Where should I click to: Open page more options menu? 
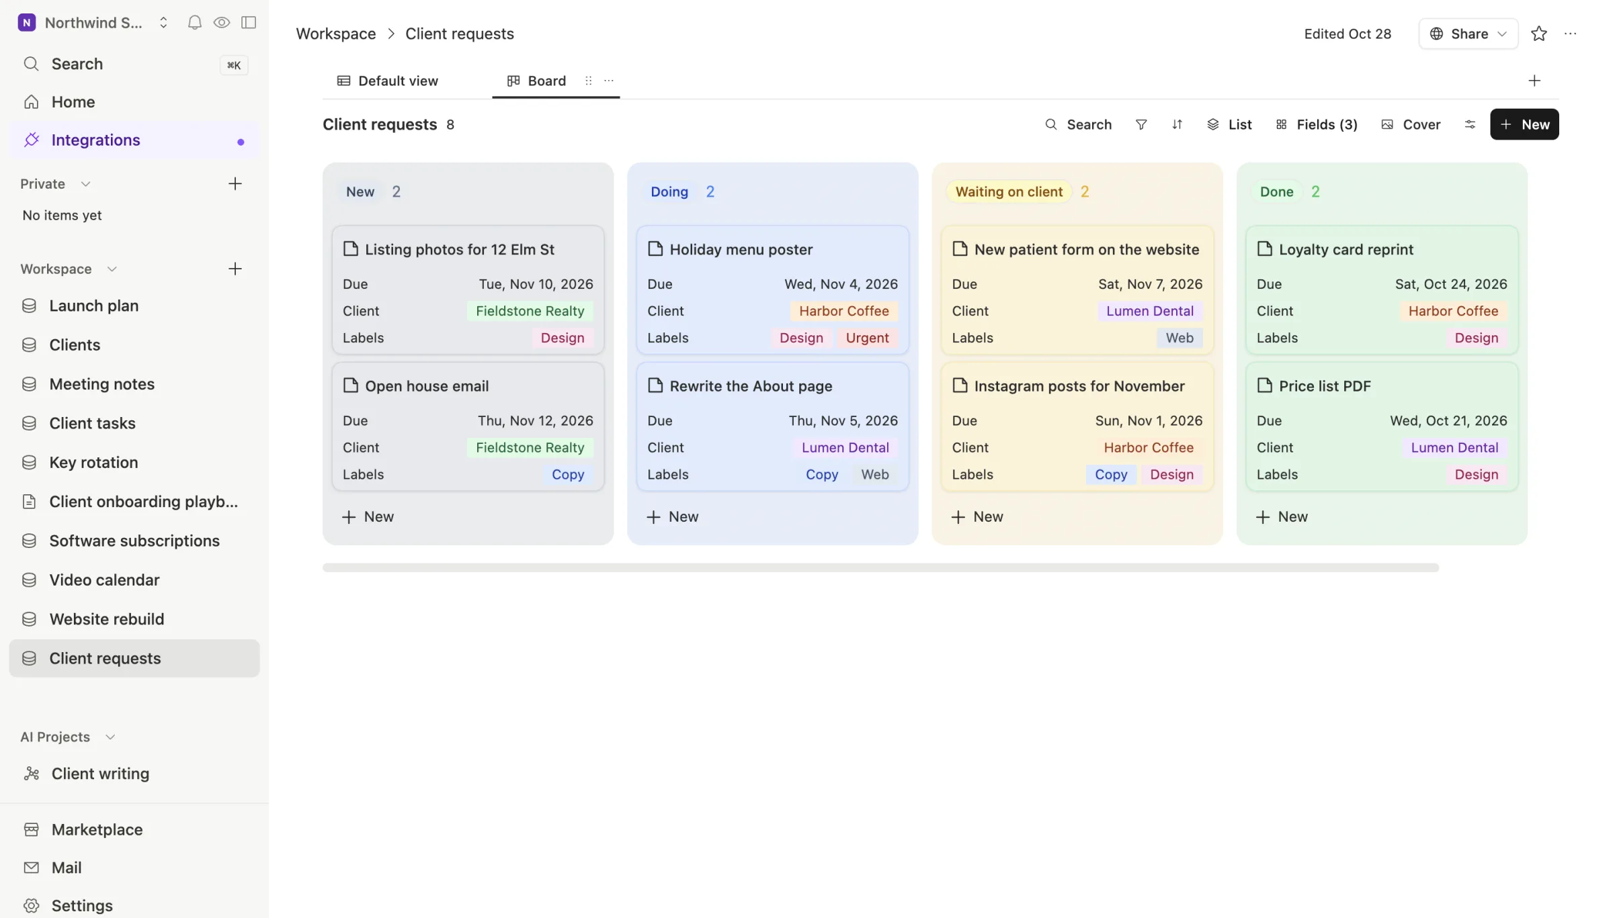[1570, 34]
